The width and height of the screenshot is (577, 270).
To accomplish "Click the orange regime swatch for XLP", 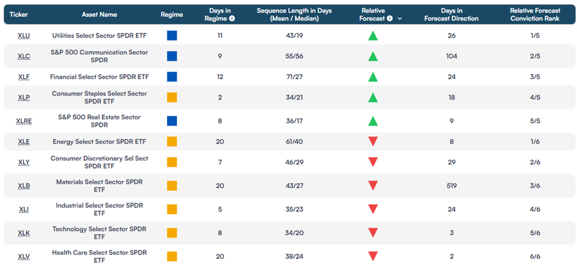I will [x=172, y=98].
